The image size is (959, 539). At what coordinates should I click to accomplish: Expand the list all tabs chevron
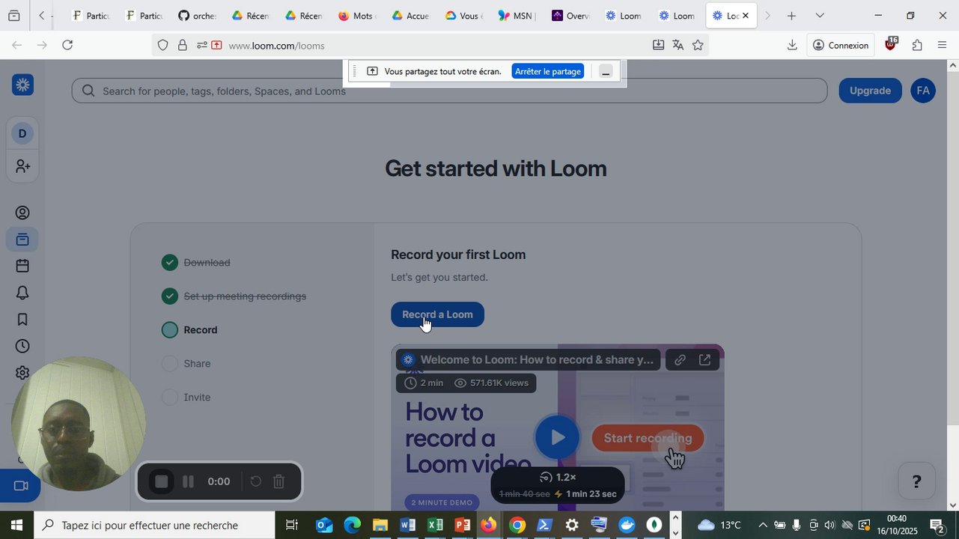coord(820,16)
